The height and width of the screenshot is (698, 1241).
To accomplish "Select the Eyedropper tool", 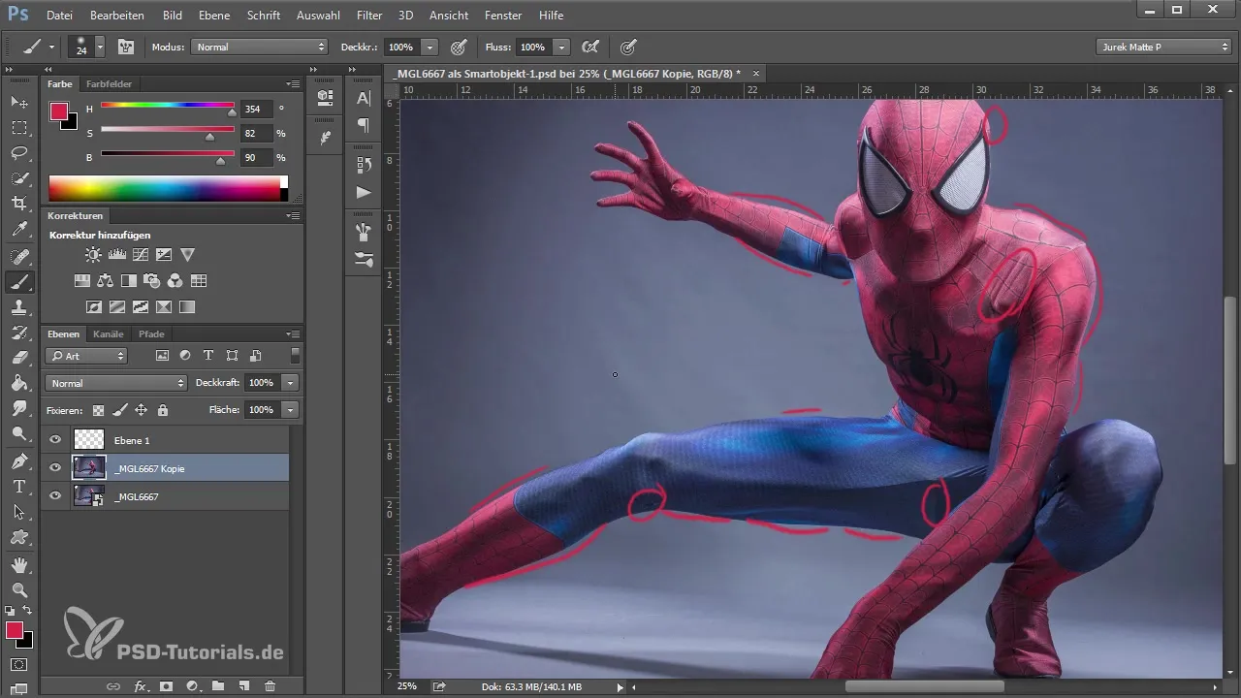I will [x=19, y=230].
